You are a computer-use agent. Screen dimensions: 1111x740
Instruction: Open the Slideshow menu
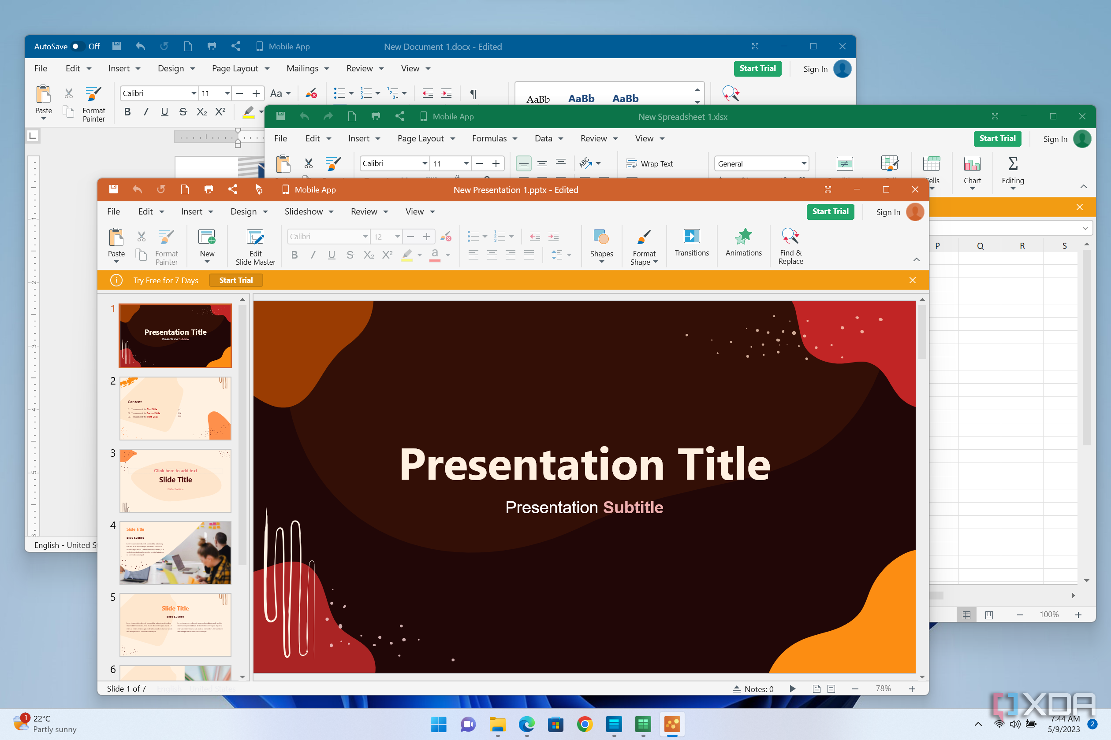click(309, 211)
